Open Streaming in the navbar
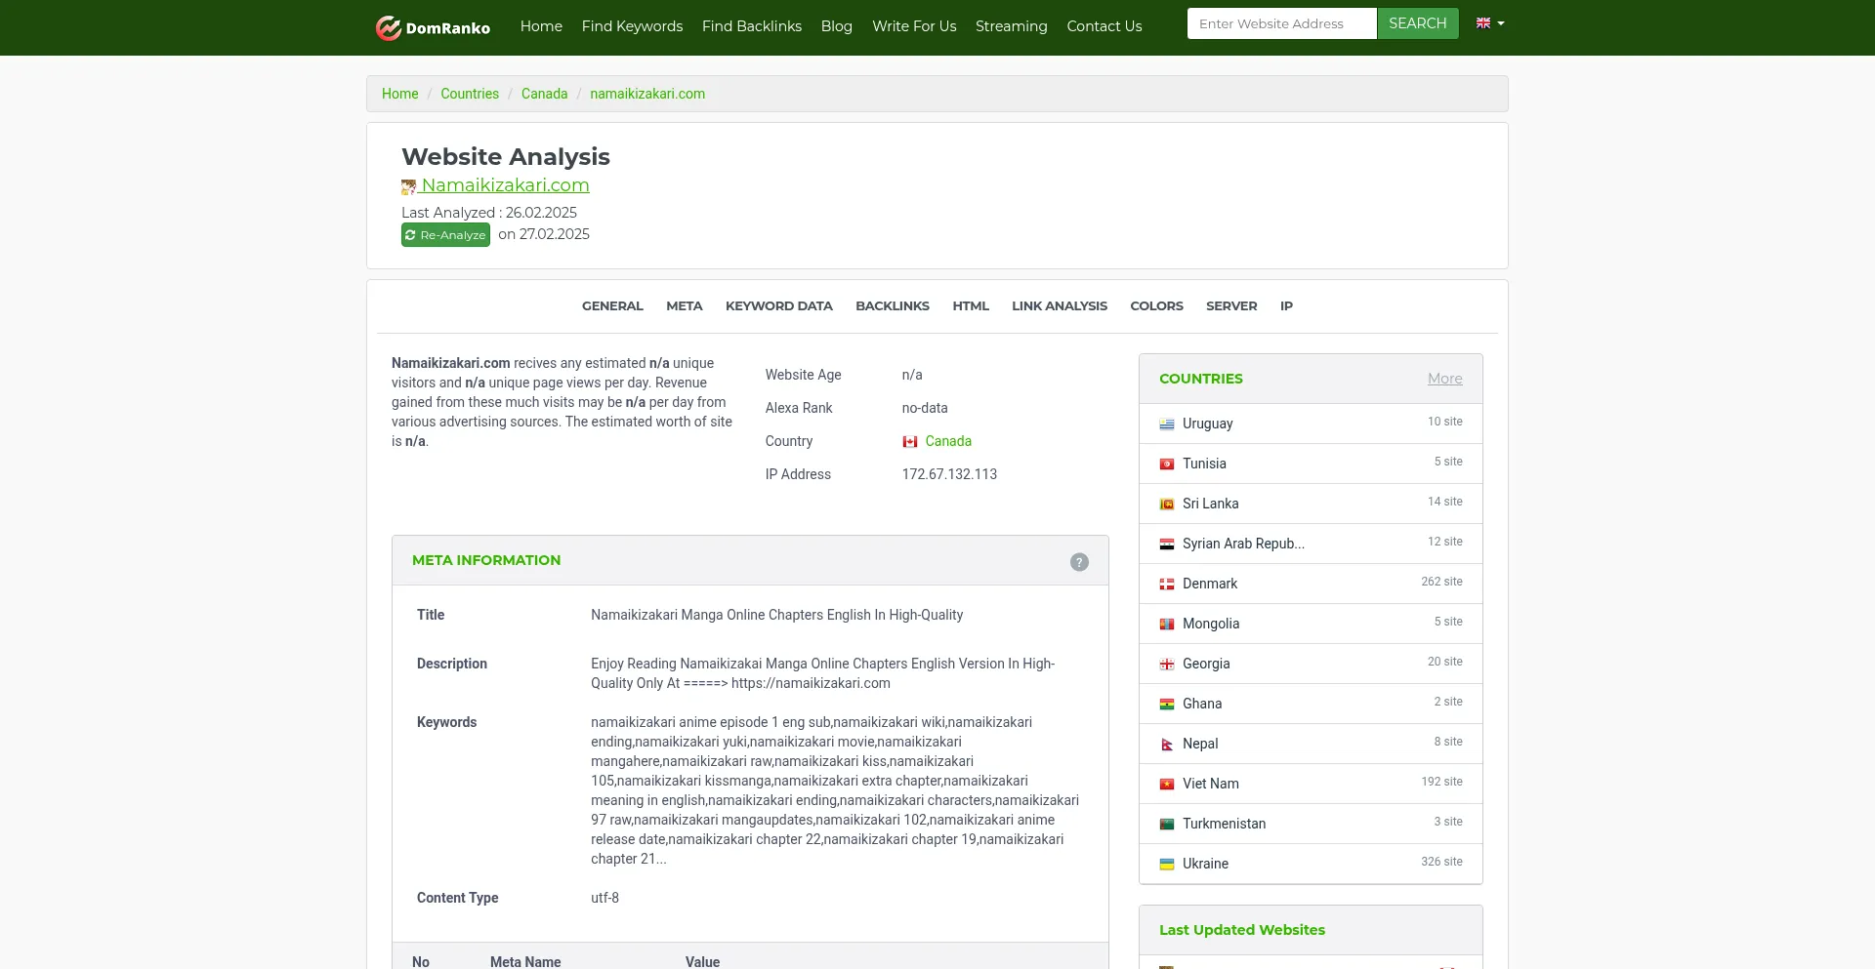The image size is (1875, 969). (x=1012, y=26)
